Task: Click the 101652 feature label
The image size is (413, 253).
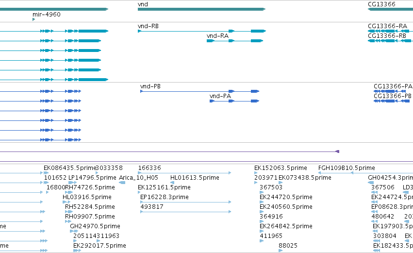Action: click(x=55, y=178)
